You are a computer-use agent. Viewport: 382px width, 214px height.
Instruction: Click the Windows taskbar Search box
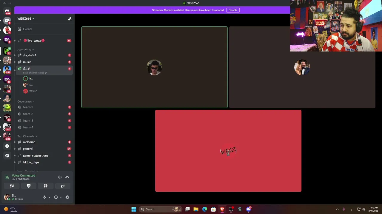coord(161,209)
